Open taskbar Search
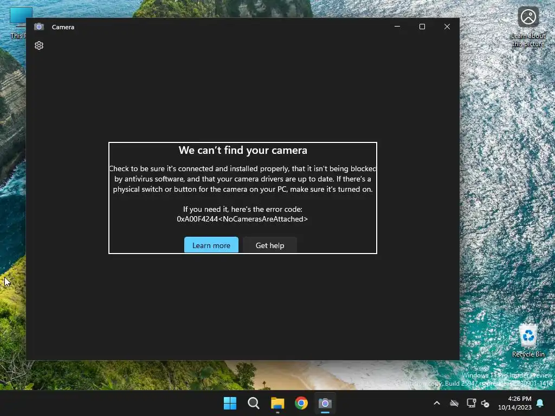This screenshot has width=555, height=416. point(254,403)
